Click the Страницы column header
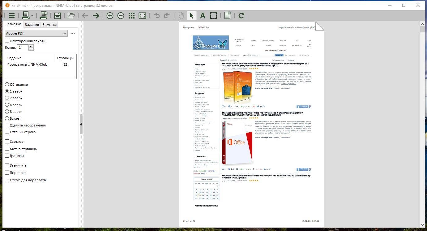This screenshot has height=231, width=427. [65, 58]
